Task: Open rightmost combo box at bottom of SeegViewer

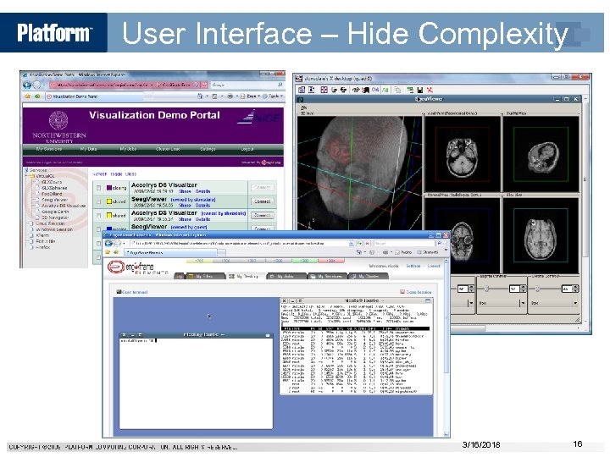Action: (x=554, y=303)
